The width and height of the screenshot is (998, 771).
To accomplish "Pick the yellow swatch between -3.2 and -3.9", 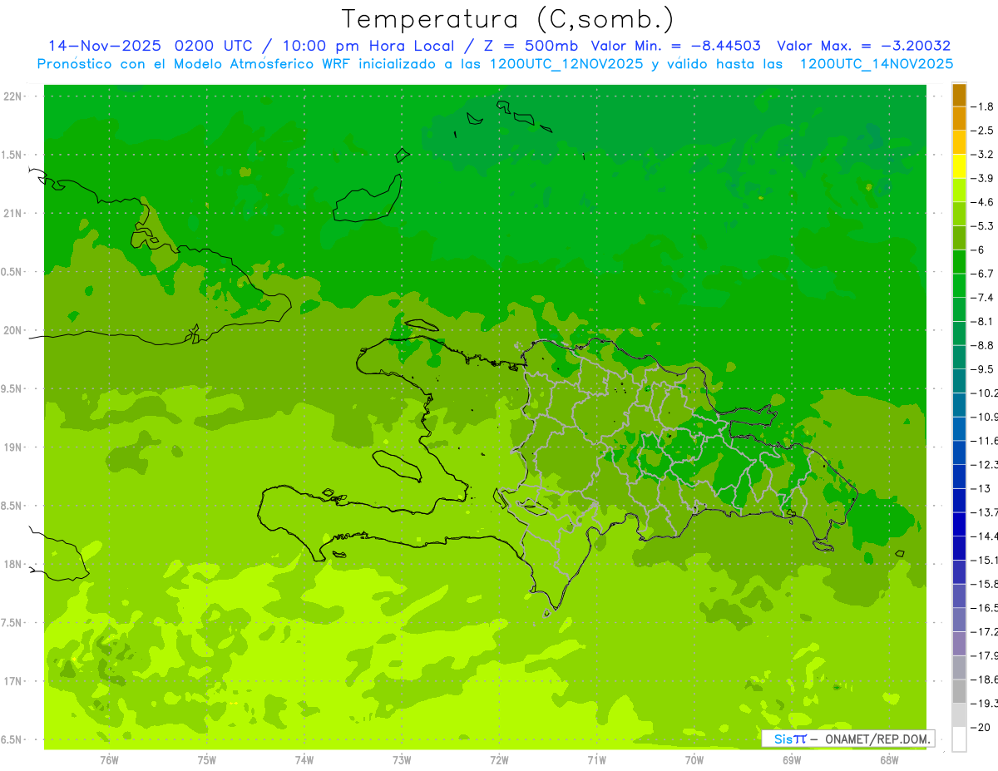I will click(959, 166).
